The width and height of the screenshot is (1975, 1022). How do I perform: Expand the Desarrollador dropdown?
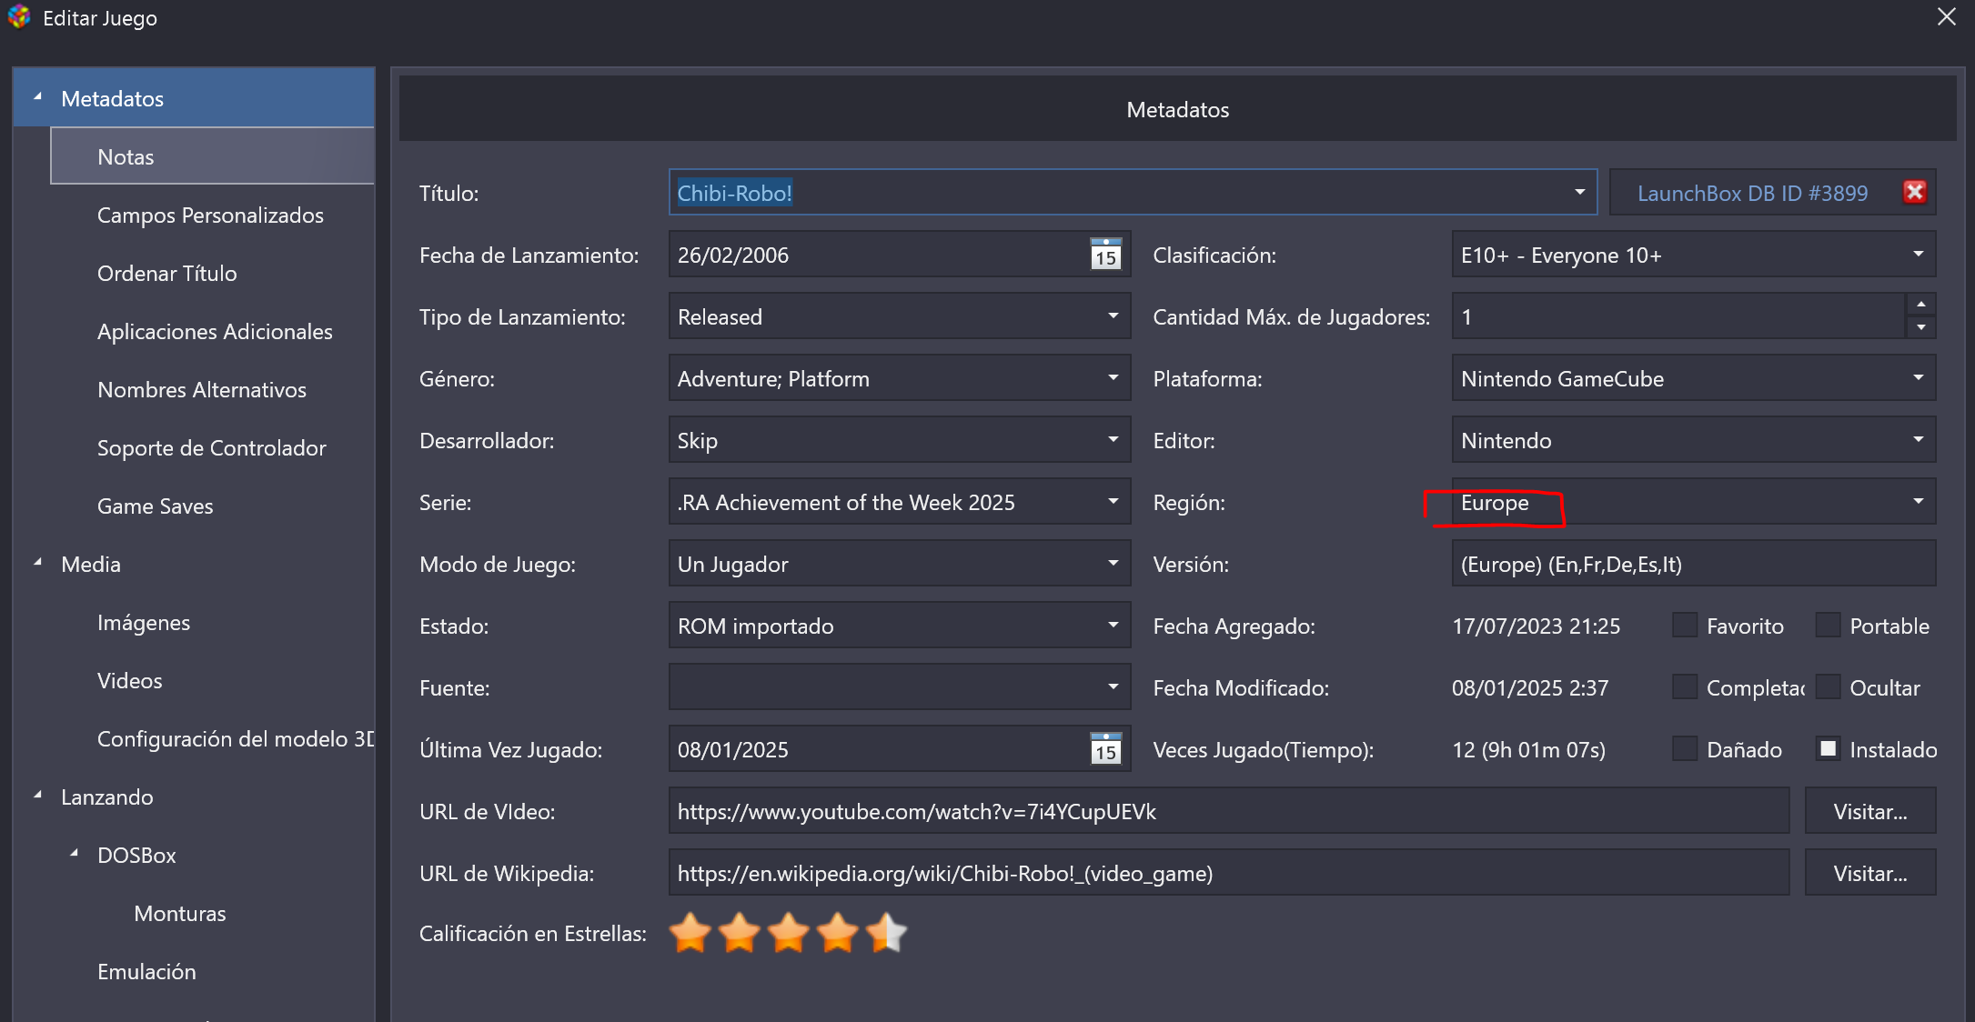1113,439
